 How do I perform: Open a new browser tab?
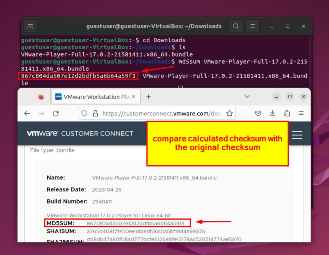coord(148,96)
